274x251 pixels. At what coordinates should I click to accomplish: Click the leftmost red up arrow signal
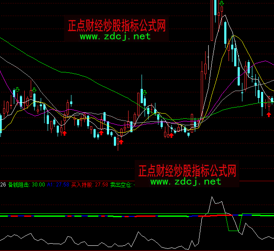pyautogui.click(x=64, y=134)
